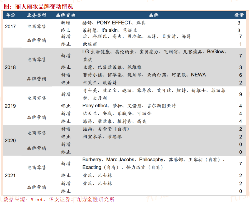Select the 2020 year cell

10,141
